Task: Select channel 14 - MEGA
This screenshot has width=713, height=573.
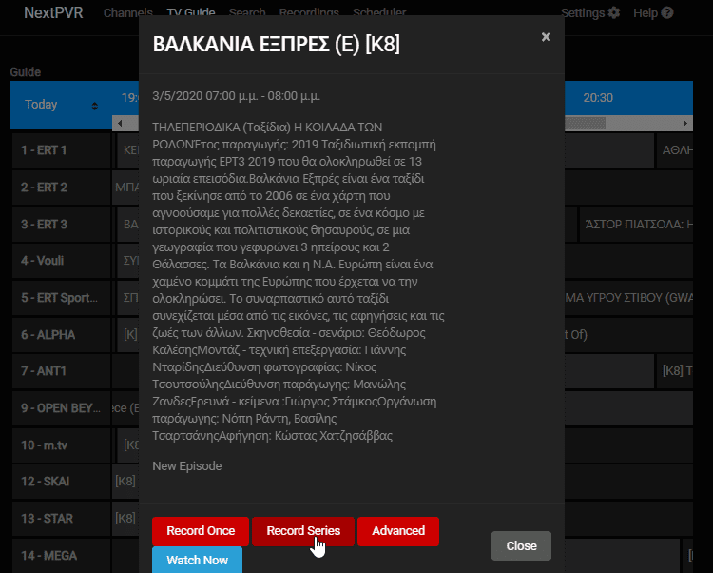Action: coord(61,555)
